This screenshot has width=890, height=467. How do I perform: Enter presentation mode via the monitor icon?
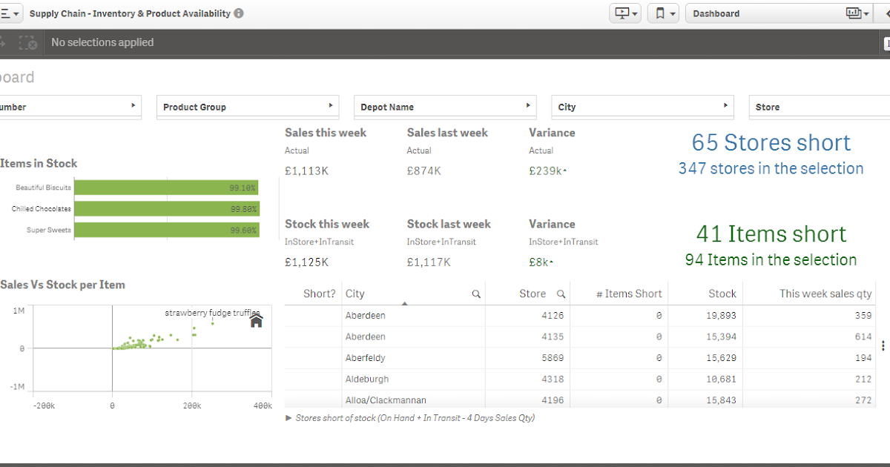pos(622,13)
